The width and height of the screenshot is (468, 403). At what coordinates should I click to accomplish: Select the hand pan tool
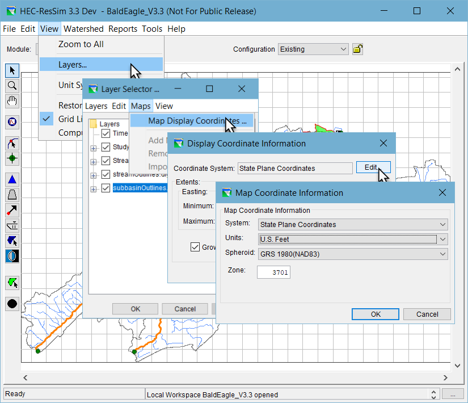click(12, 101)
